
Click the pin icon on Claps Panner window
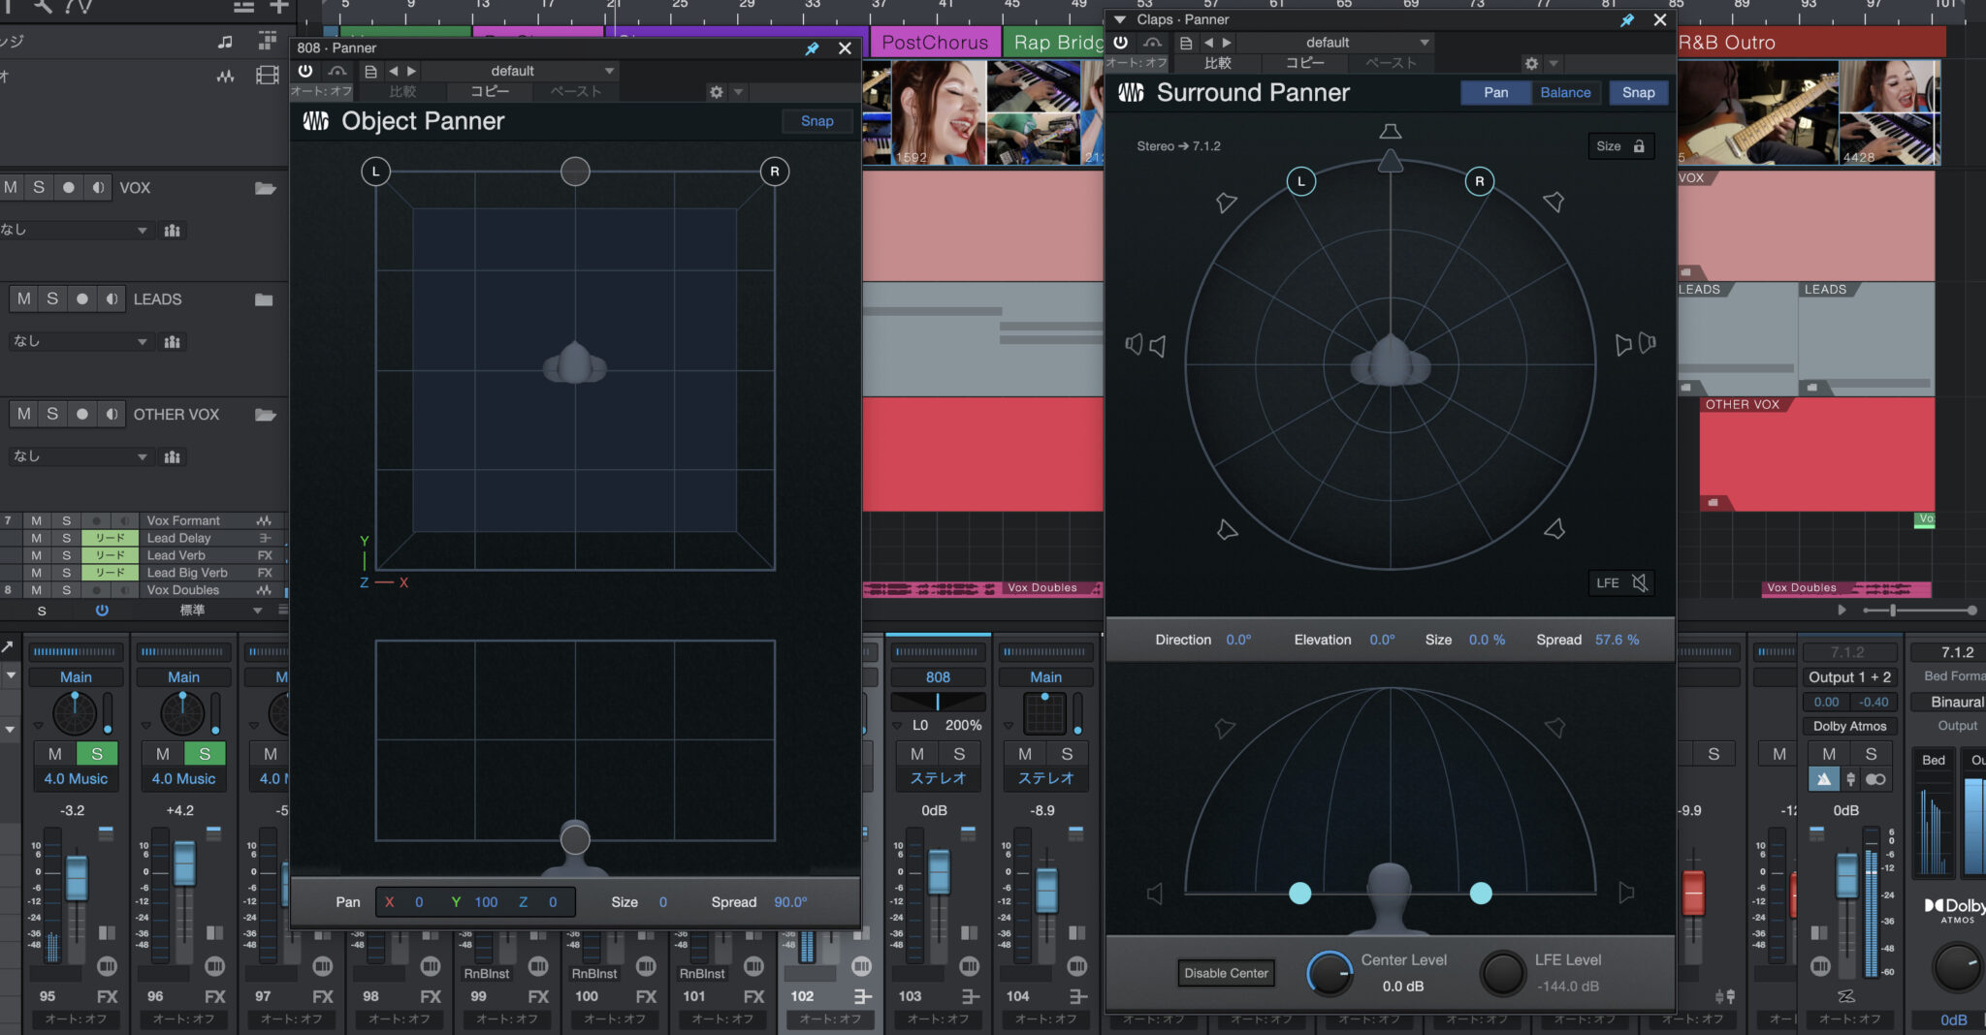[x=1628, y=20]
